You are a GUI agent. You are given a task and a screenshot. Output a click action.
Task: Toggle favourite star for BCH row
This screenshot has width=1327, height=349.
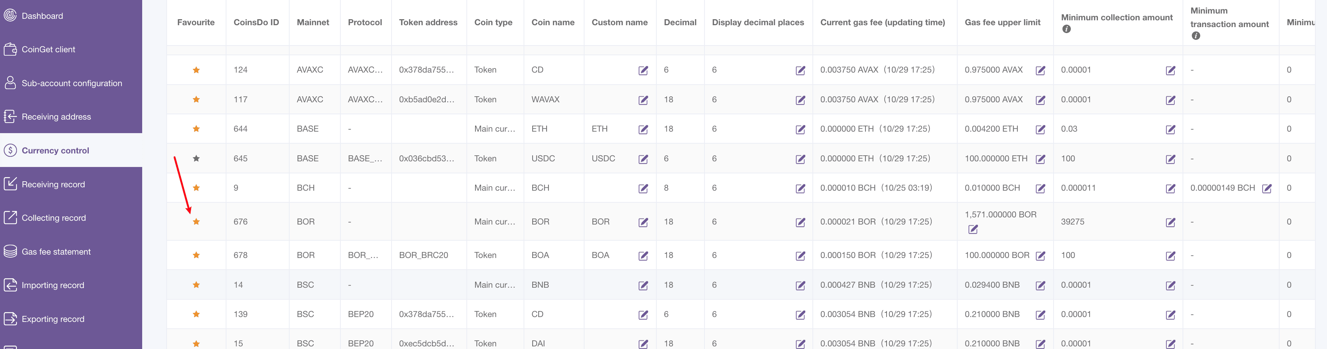pos(196,188)
